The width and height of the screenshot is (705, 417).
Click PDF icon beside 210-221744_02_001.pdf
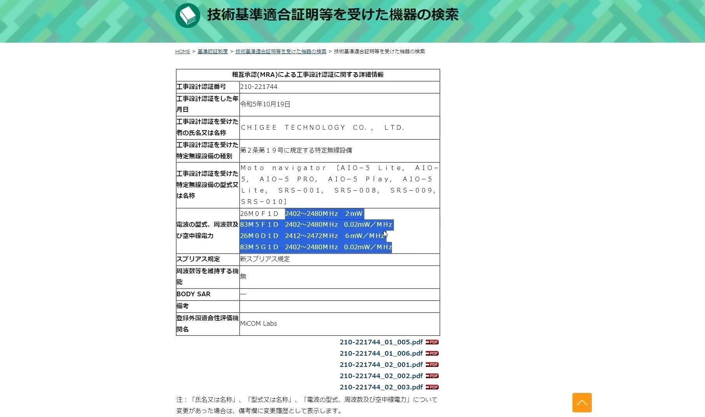click(x=432, y=365)
